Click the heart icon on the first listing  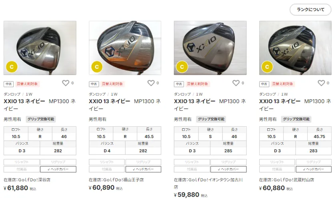66,83
